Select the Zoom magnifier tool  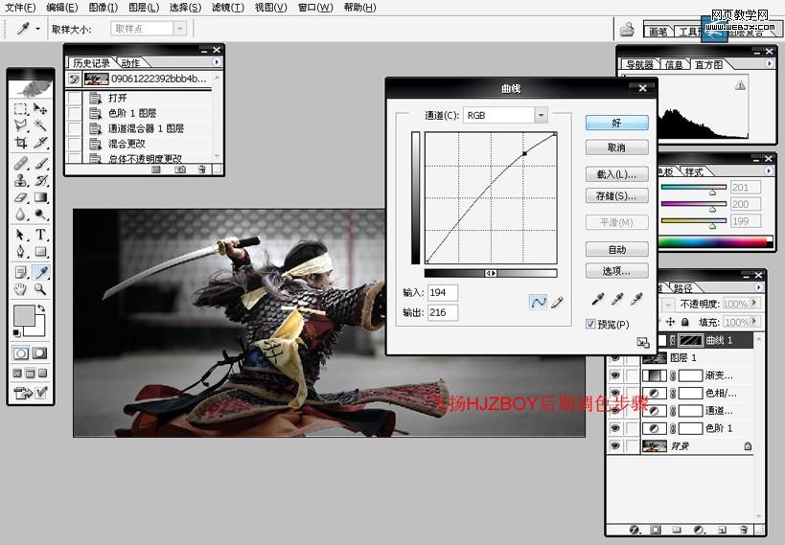[x=41, y=288]
